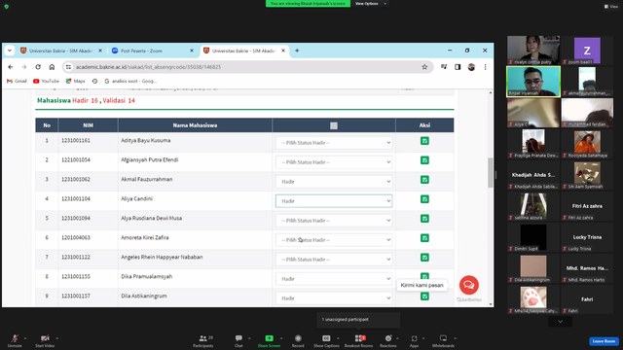
Task: Open Zoom Reactions
Action: [x=388, y=341]
